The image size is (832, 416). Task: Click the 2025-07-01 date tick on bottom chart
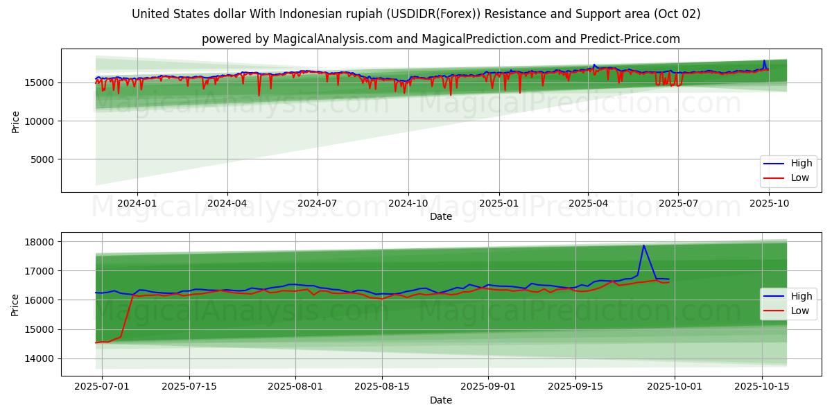[x=102, y=386]
